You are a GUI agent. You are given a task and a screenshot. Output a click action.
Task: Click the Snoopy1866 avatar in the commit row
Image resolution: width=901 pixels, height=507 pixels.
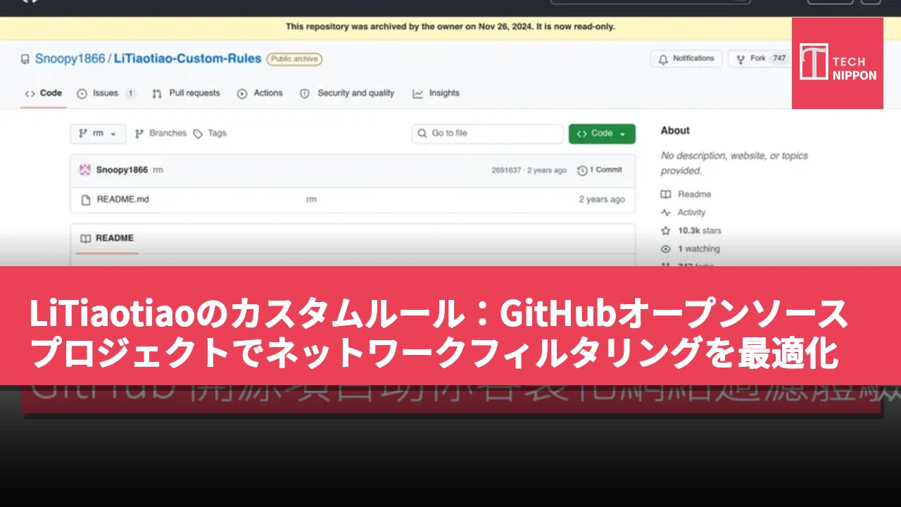85,170
